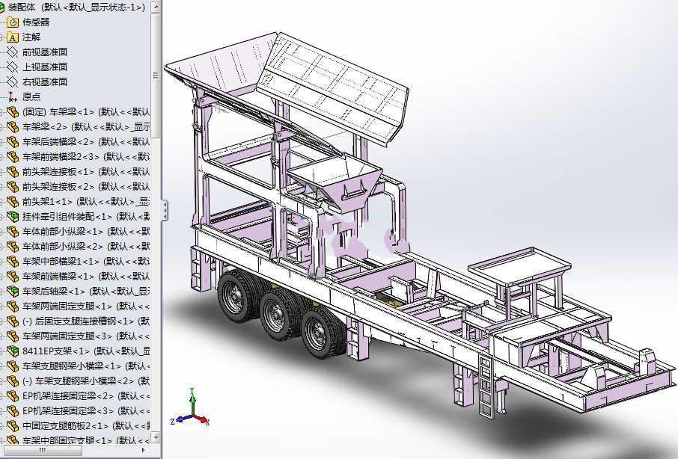This screenshot has width=678, height=459.
Task: Select the 车架前端横梁<1> component
Action: click(79, 276)
